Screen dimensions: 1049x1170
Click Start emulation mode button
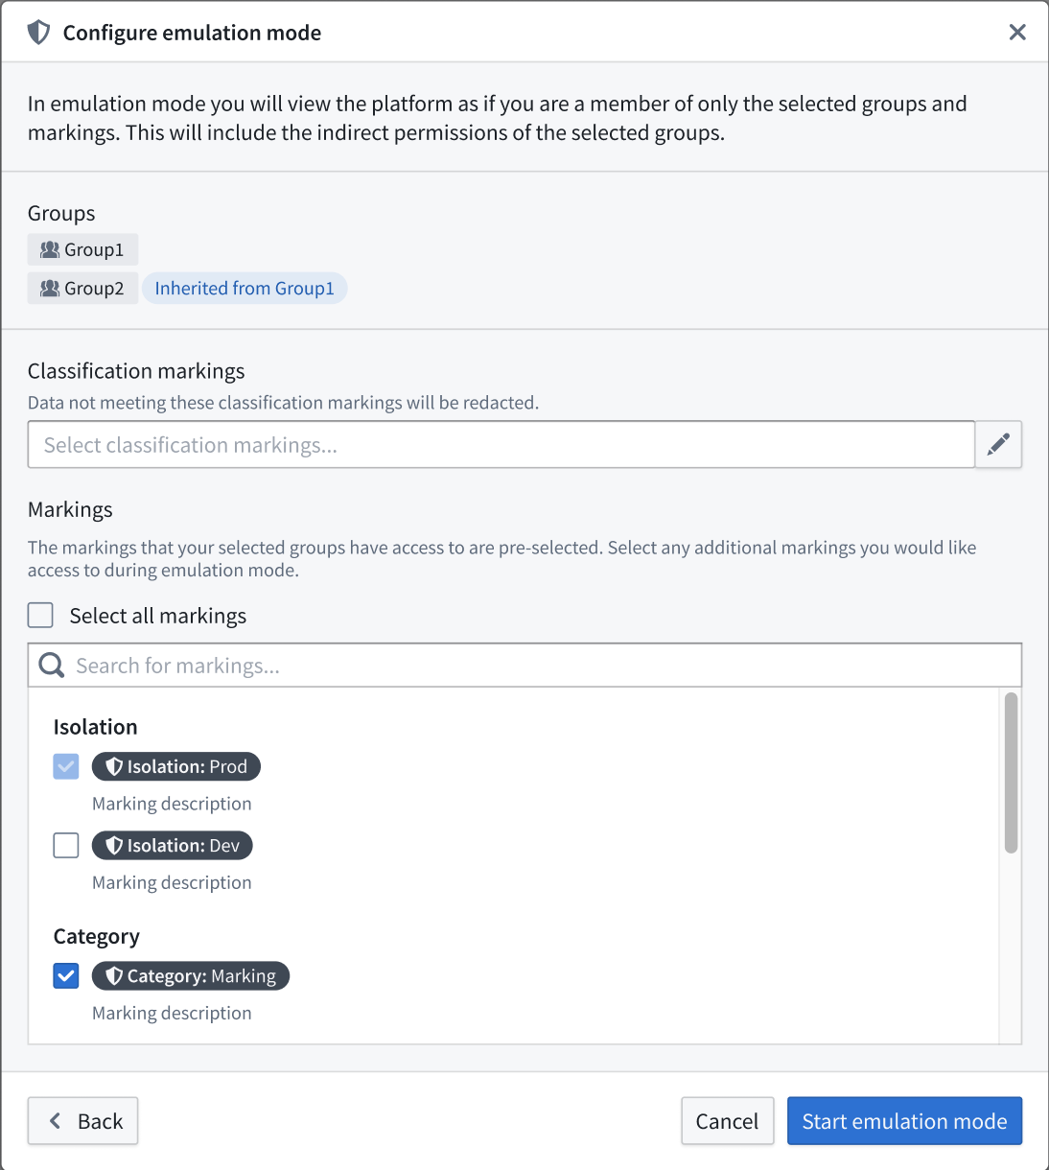point(904,1121)
